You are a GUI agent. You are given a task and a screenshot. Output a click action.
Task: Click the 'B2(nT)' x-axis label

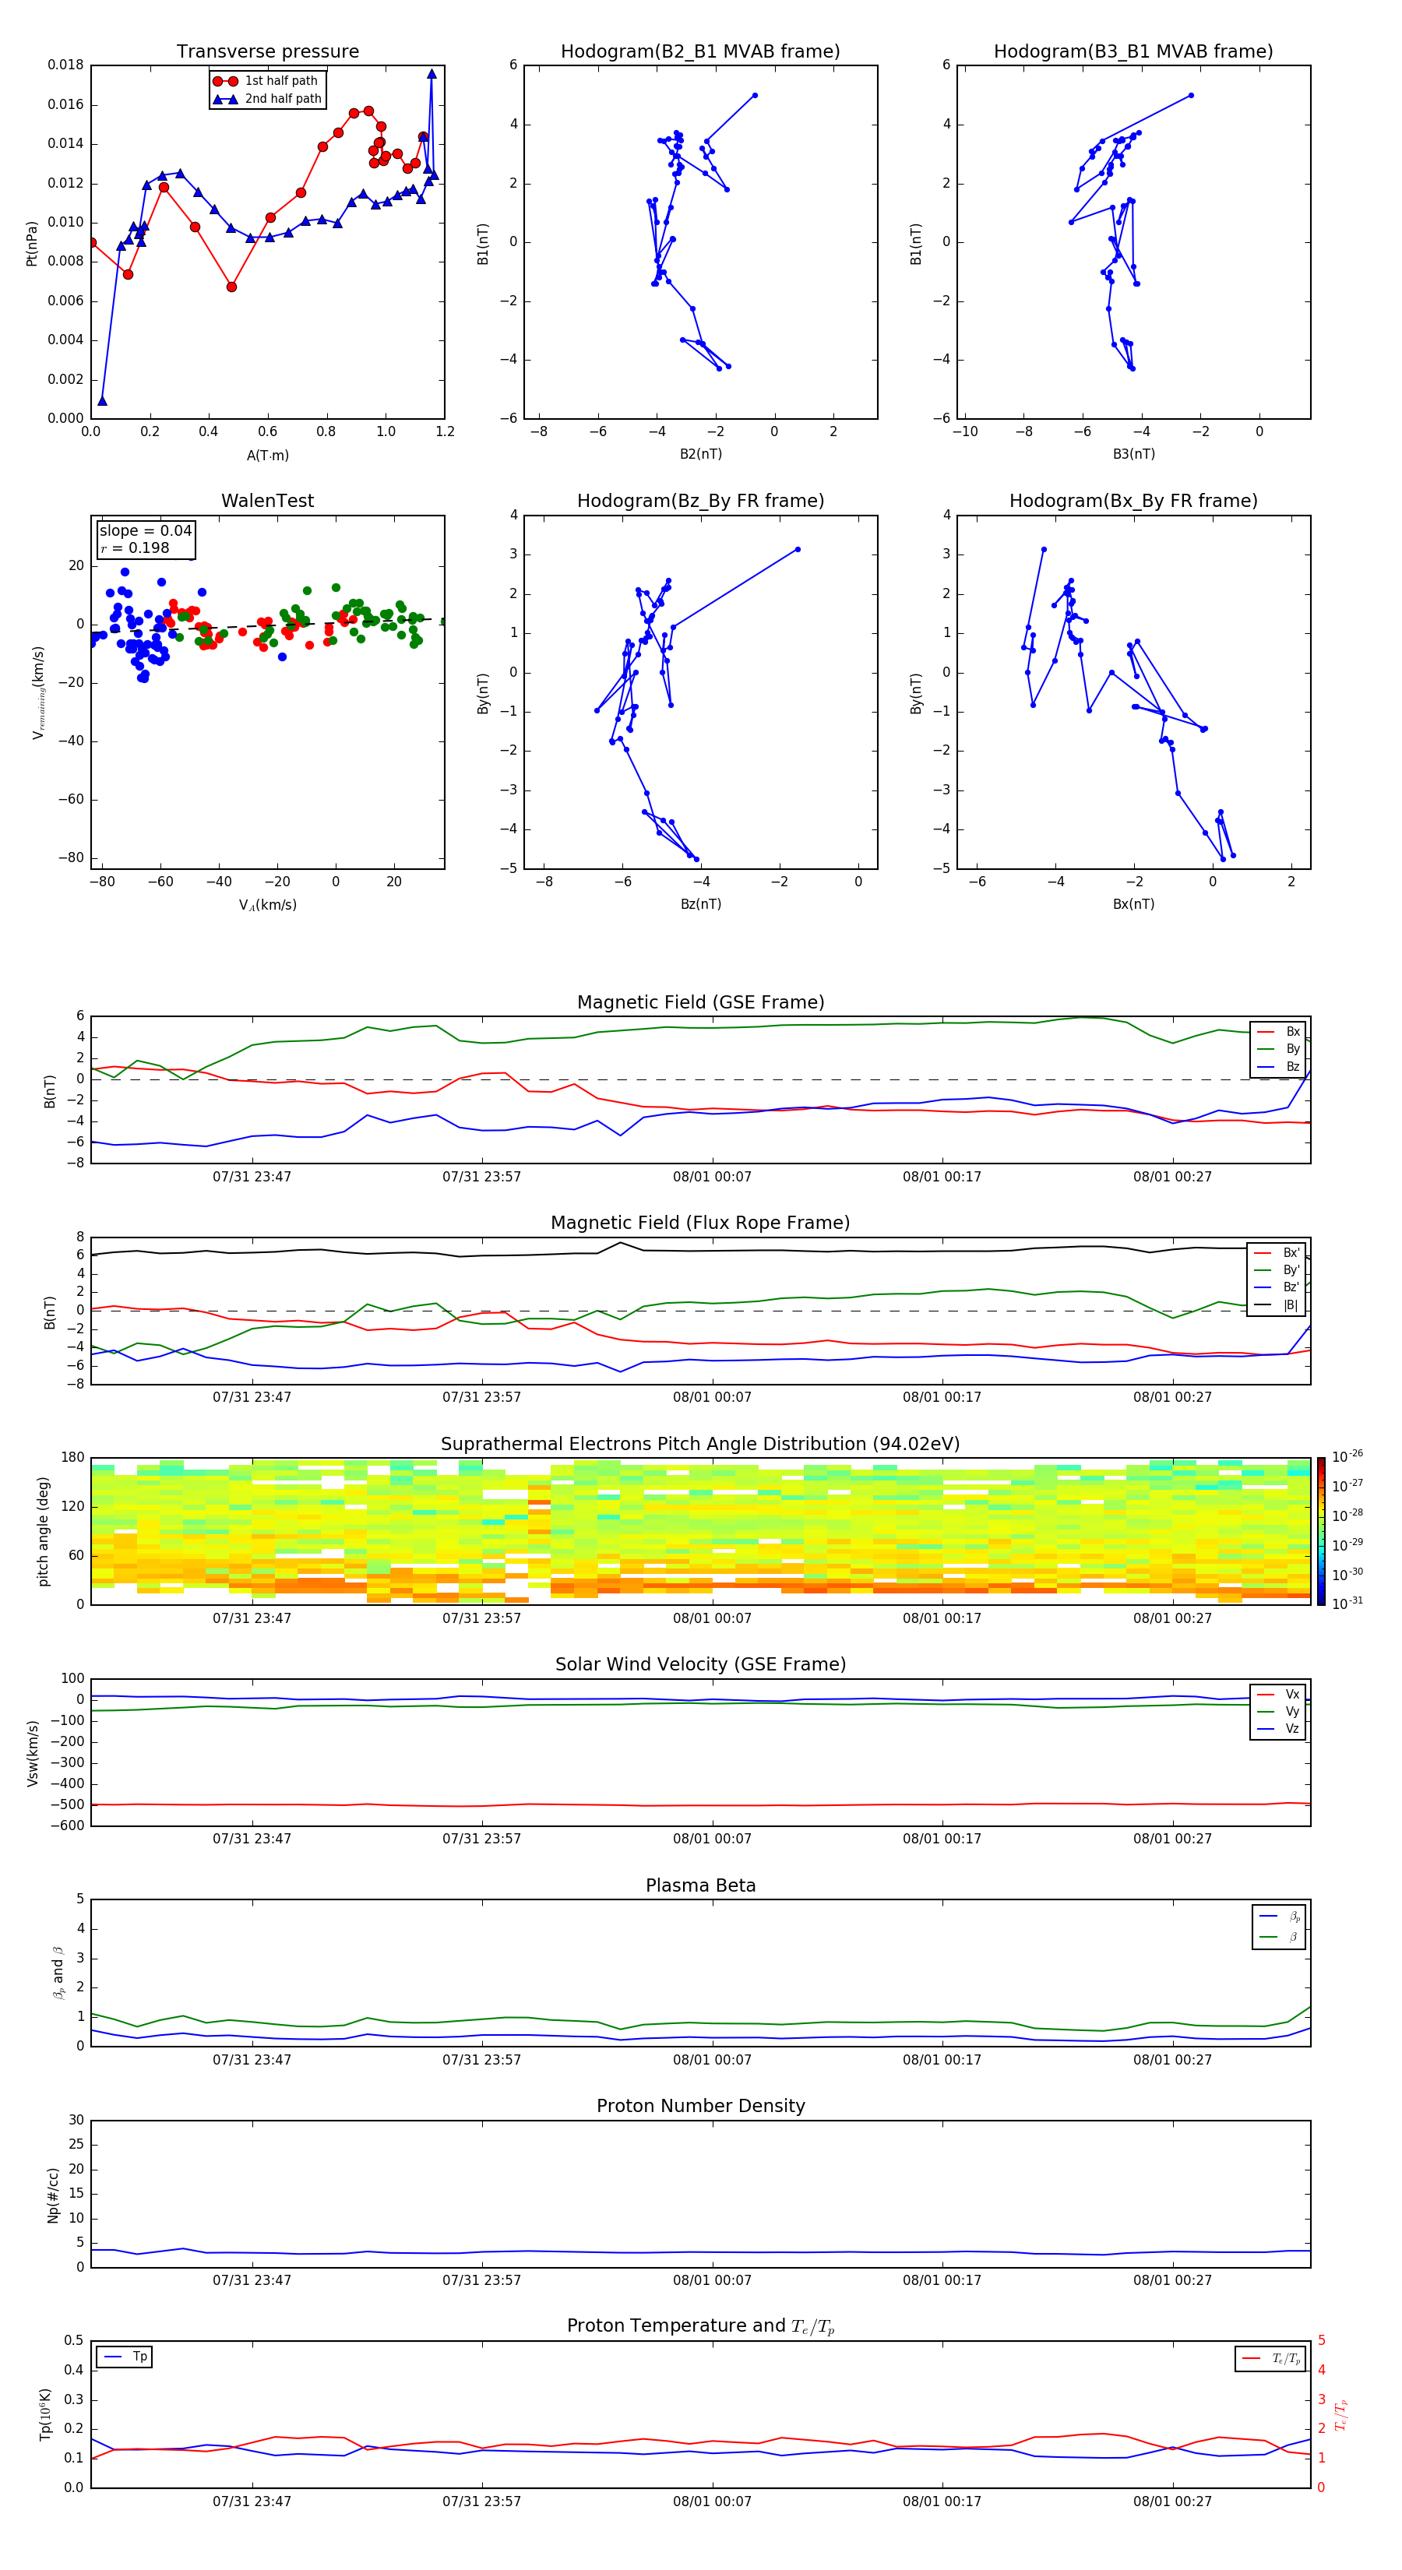(700, 454)
